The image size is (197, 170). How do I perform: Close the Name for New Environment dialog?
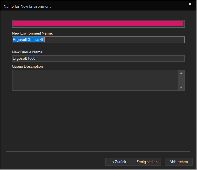pyautogui.click(x=190, y=4)
